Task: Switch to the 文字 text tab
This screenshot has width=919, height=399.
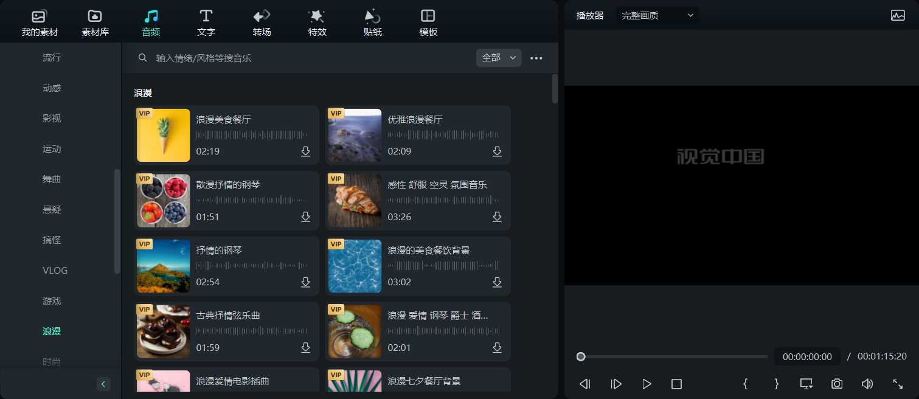Action: point(206,22)
